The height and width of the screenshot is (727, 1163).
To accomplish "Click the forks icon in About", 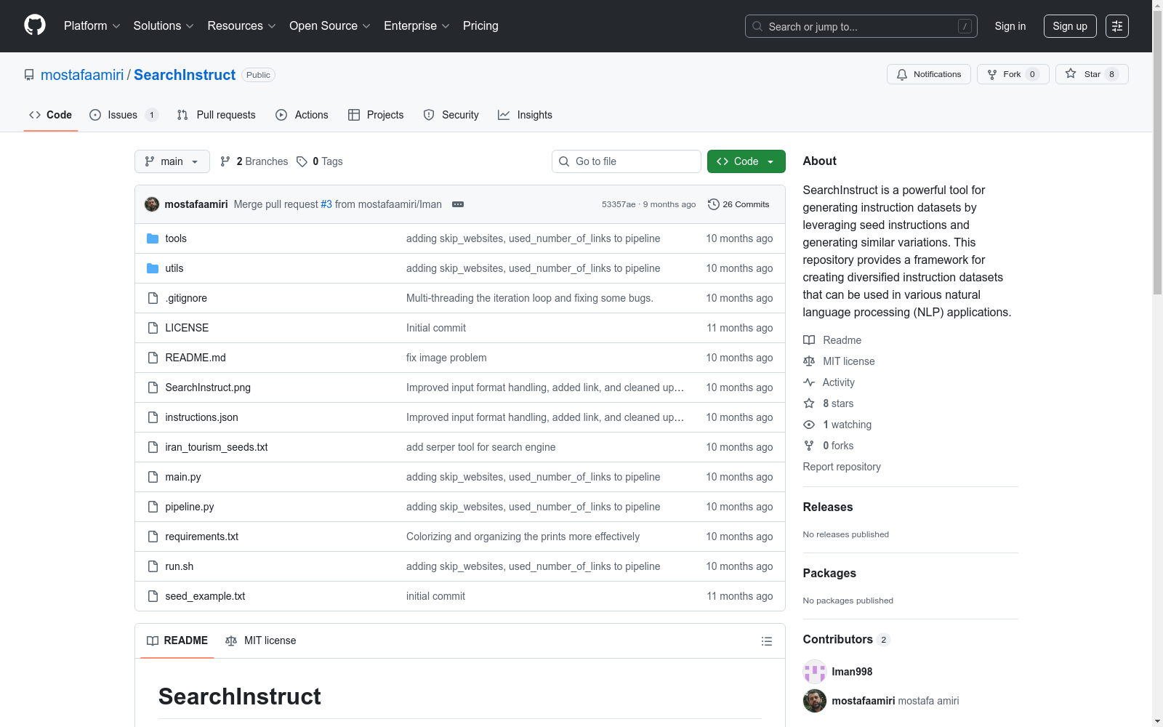I will [x=809, y=446].
